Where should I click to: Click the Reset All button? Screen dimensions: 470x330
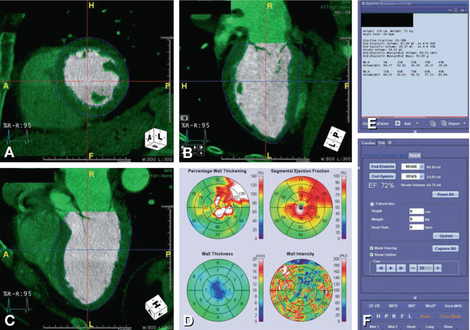coord(445,194)
